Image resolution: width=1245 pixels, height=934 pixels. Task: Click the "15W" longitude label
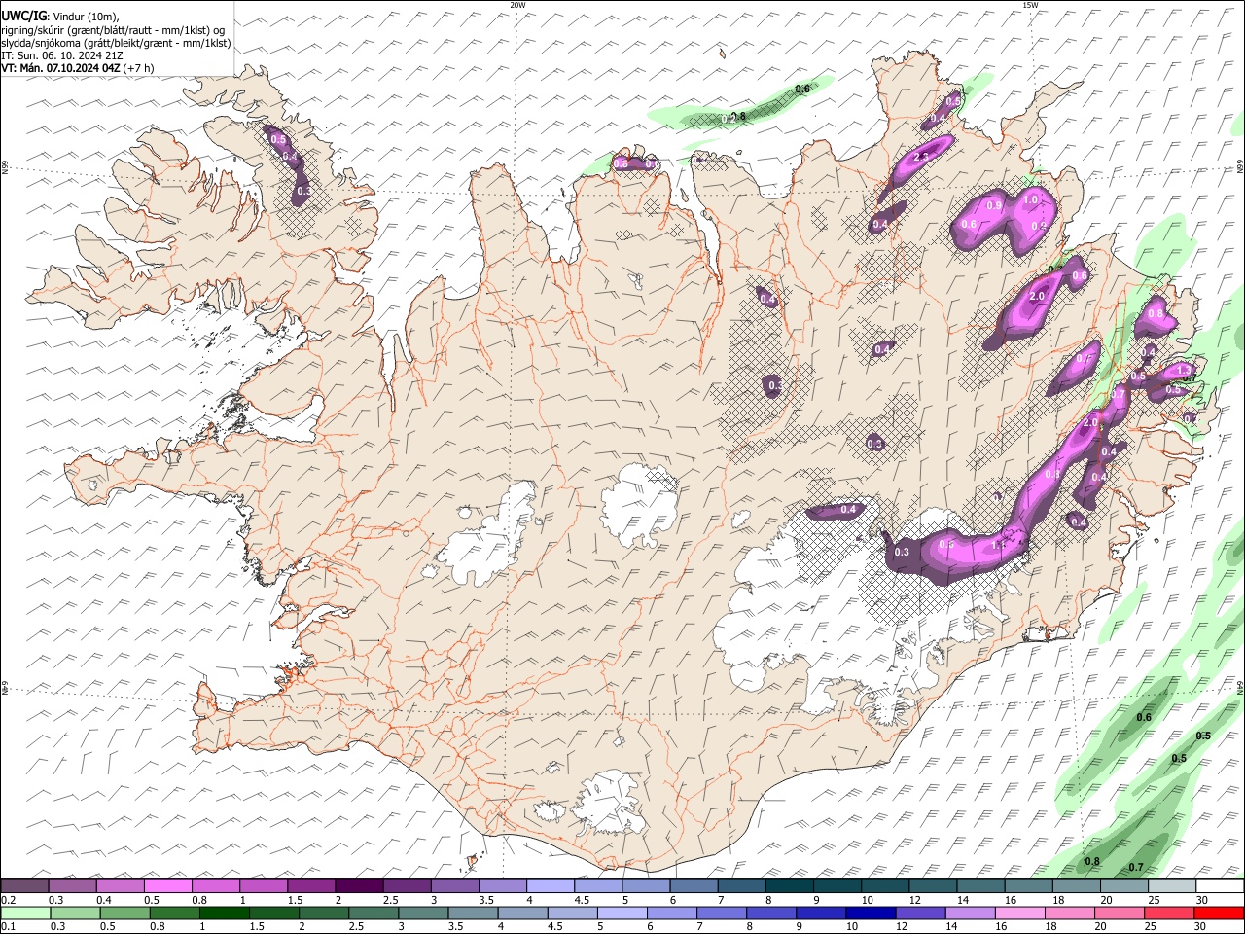[1031, 5]
